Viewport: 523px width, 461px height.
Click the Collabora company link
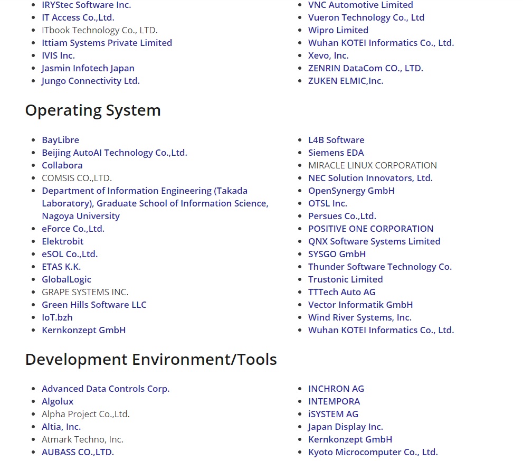click(62, 165)
